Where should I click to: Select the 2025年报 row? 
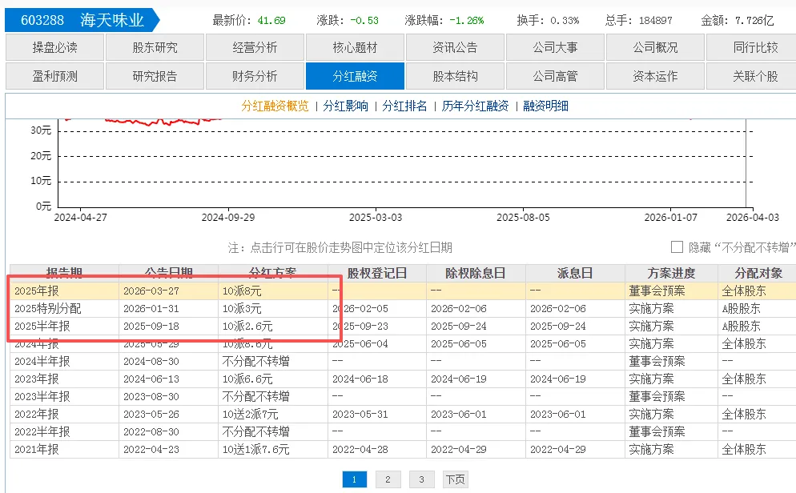403,291
